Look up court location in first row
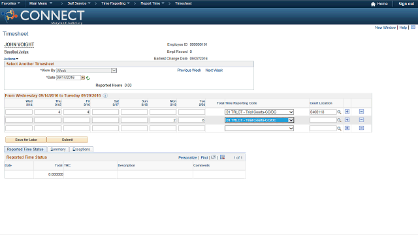Viewport: 418px width, 235px height. tap(339, 112)
